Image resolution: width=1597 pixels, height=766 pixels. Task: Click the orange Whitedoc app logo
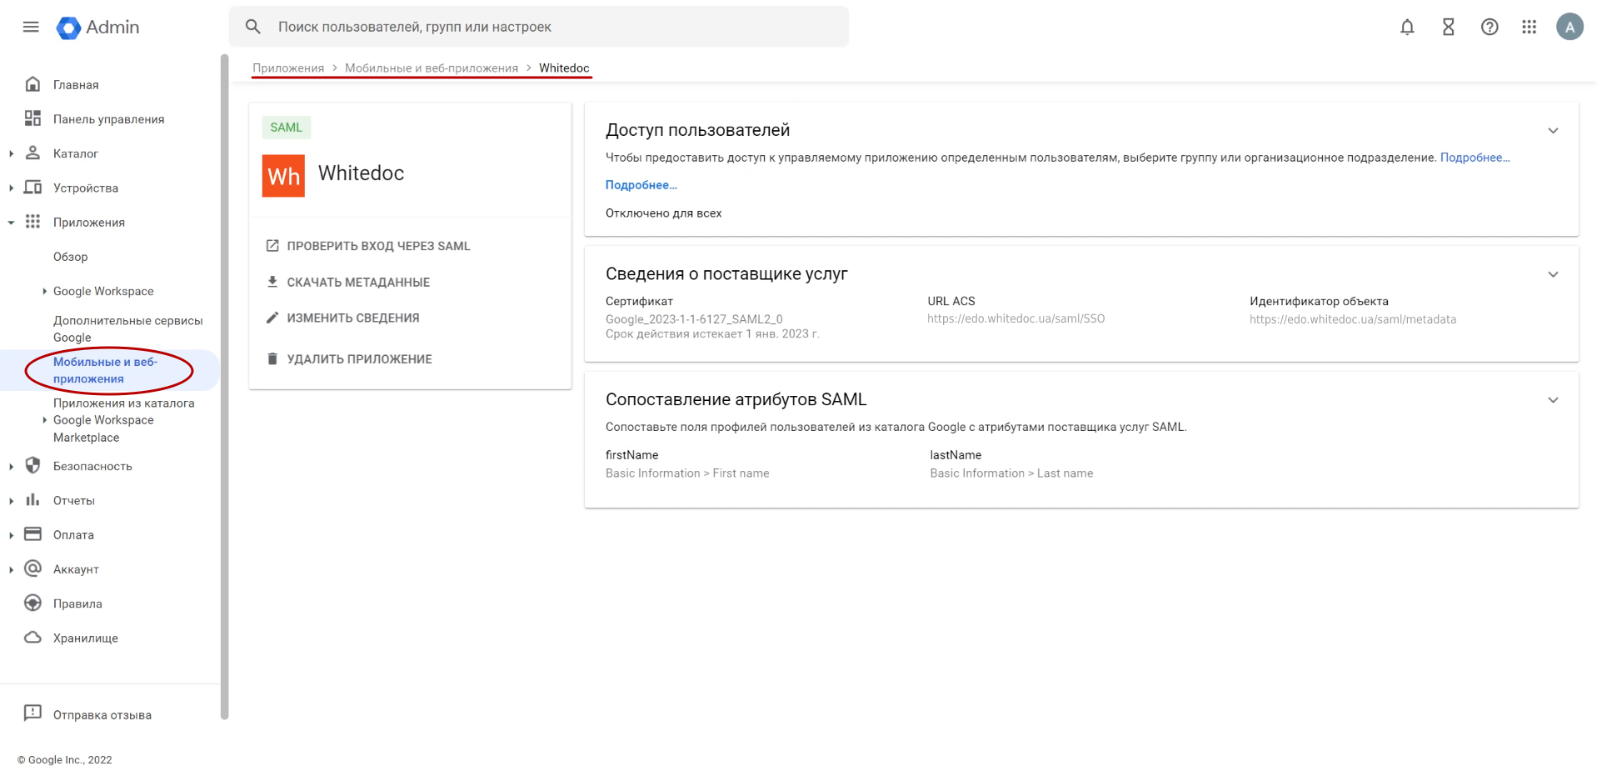pyautogui.click(x=283, y=176)
